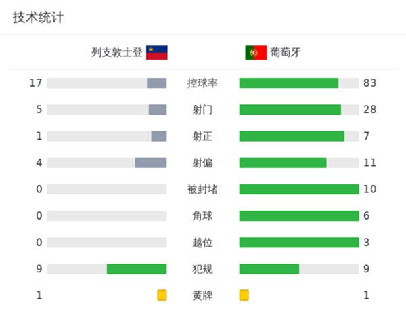Click the Liechtenstein flag icon
The image size is (406, 311).
click(x=156, y=53)
